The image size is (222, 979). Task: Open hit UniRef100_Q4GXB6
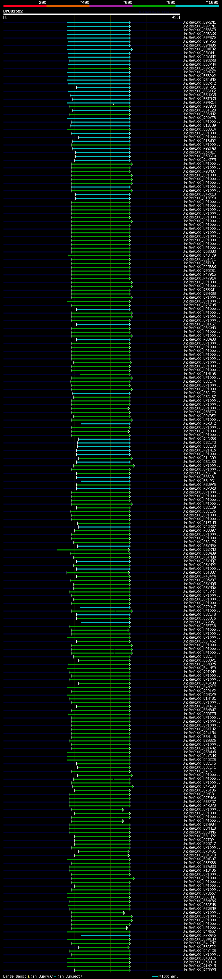coord(199,439)
